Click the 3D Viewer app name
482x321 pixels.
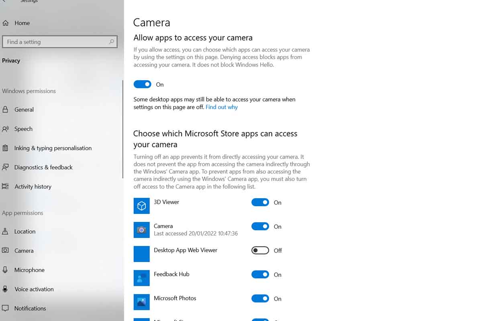tap(166, 202)
